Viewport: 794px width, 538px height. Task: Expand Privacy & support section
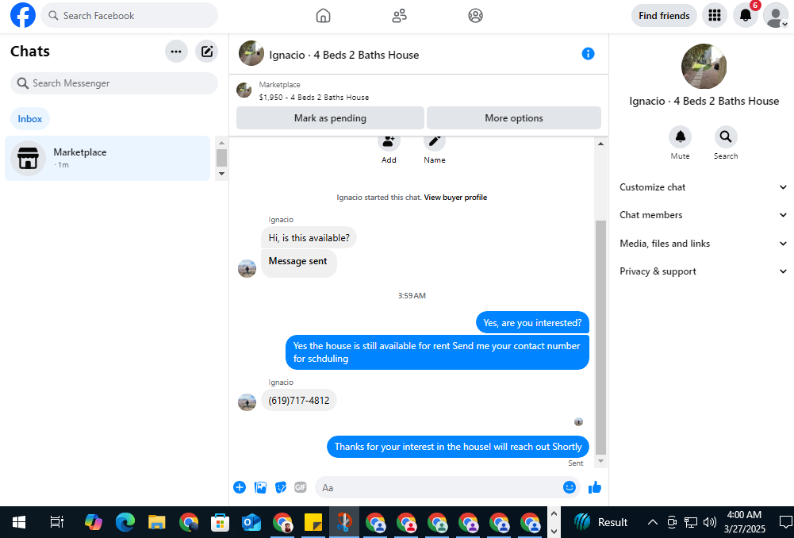(703, 271)
